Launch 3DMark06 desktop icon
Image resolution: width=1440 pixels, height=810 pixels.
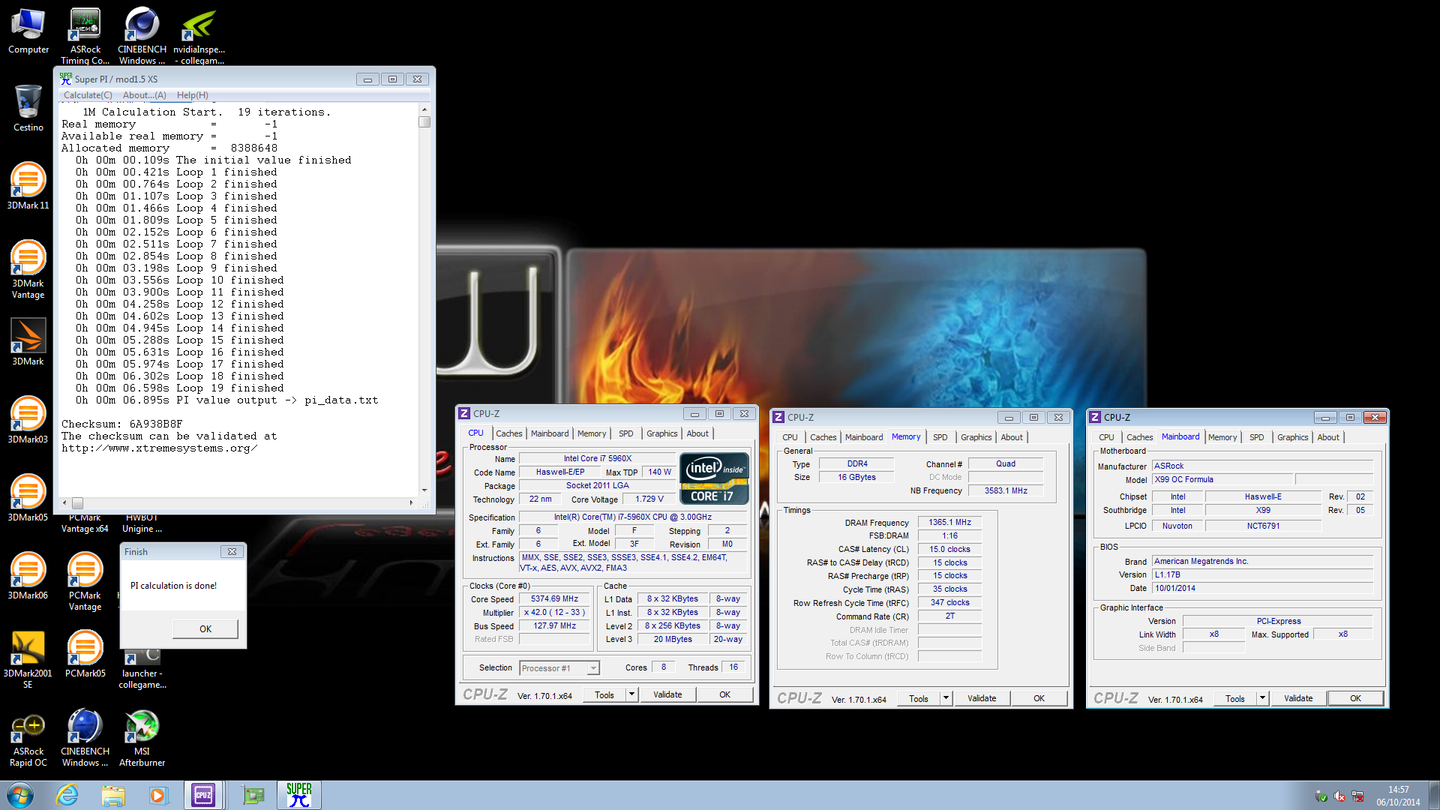(x=28, y=577)
